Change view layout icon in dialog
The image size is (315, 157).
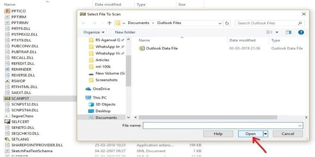269,32
